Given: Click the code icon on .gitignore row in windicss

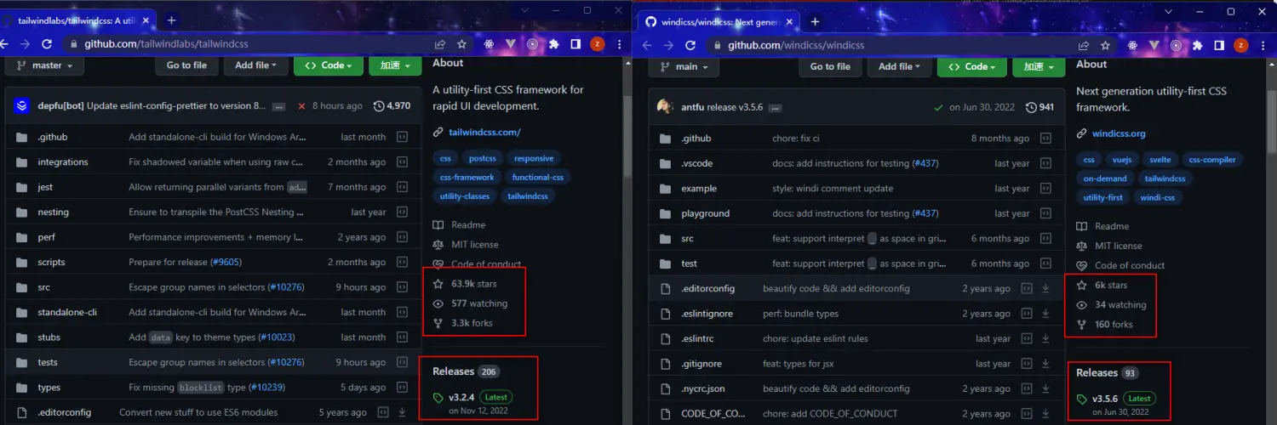Looking at the screenshot, I should pyautogui.click(x=1027, y=364).
